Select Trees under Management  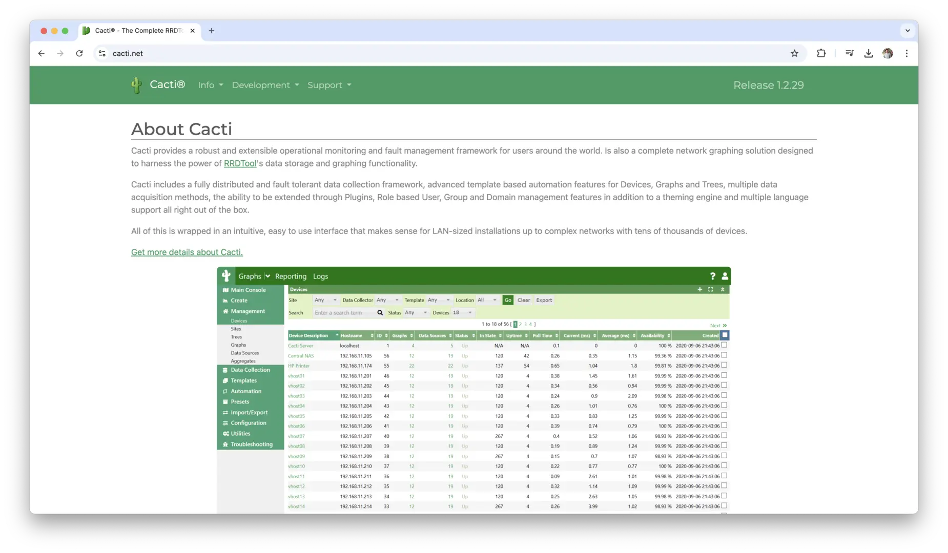coord(236,337)
